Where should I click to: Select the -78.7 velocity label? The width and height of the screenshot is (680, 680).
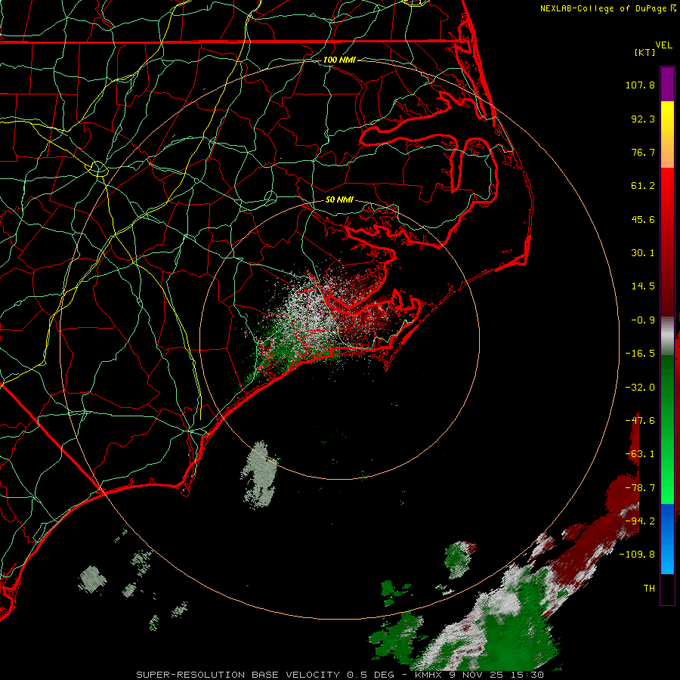(x=640, y=488)
